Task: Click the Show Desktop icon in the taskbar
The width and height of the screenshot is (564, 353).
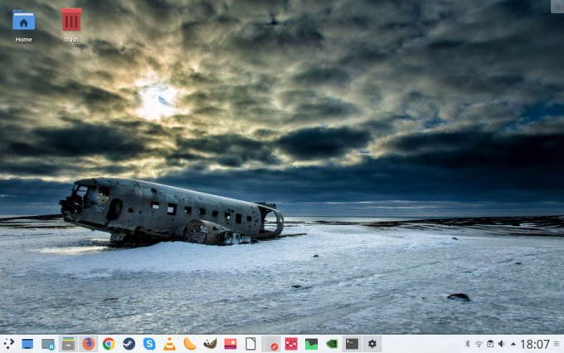Action: click(28, 344)
